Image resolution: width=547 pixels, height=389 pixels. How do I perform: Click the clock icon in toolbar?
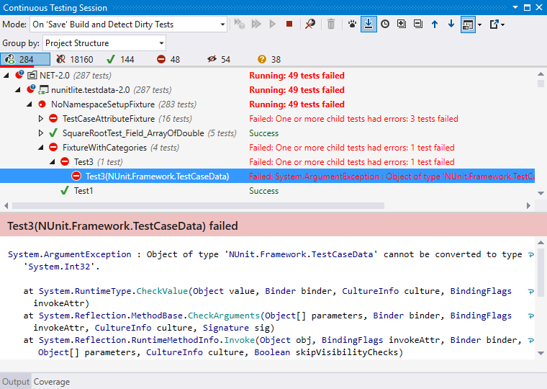click(x=385, y=24)
